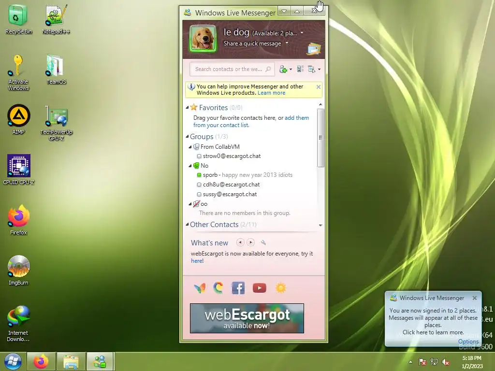Select contact cdh8u@escargot.chat
Viewport: 495px width, 371px height.
point(231,185)
